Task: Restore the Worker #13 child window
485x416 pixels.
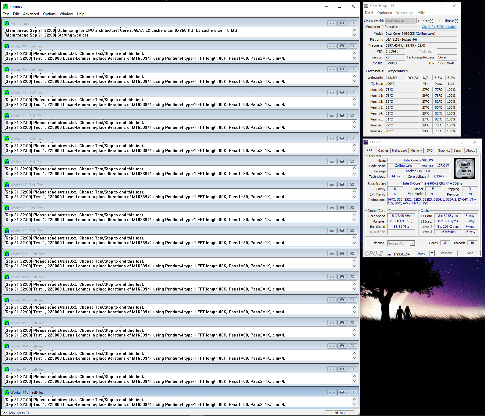Action: pyautogui.click(x=342, y=323)
